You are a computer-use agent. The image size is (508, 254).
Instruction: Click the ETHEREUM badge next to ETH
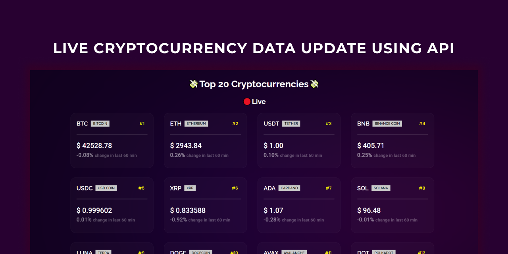[x=196, y=123]
